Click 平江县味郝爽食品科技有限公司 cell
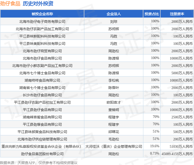 [x=42, y=132]
